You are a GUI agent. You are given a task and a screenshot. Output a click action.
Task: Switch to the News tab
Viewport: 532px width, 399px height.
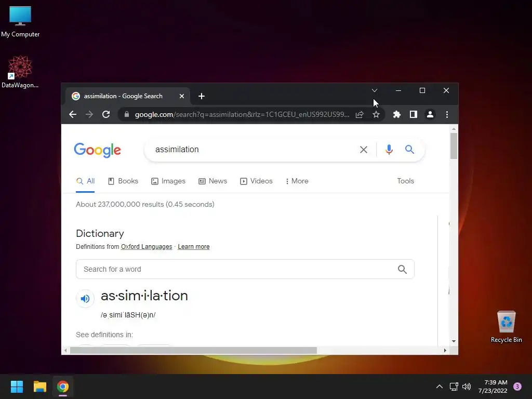click(212, 181)
